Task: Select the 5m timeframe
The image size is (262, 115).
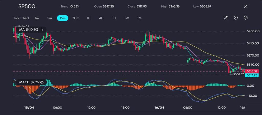Action: (x=49, y=18)
